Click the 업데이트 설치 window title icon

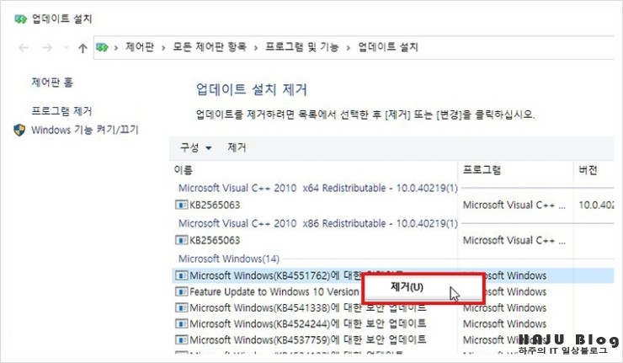pos(20,19)
